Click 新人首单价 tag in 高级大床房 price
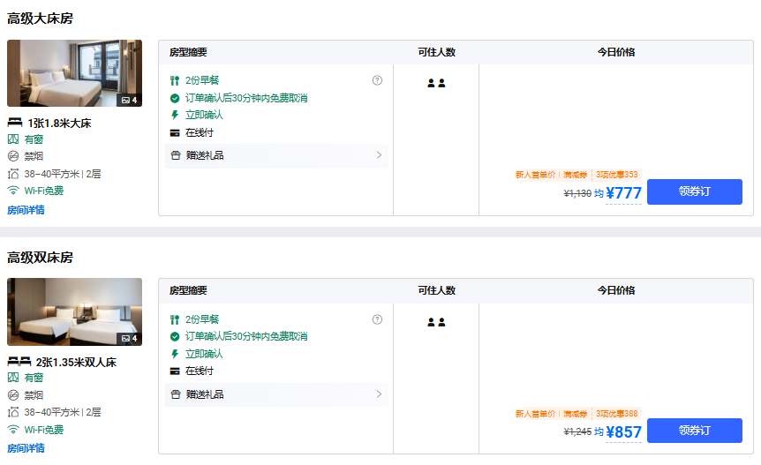 [x=535, y=175]
